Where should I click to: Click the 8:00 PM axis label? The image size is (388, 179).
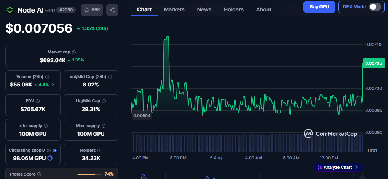[178, 158]
